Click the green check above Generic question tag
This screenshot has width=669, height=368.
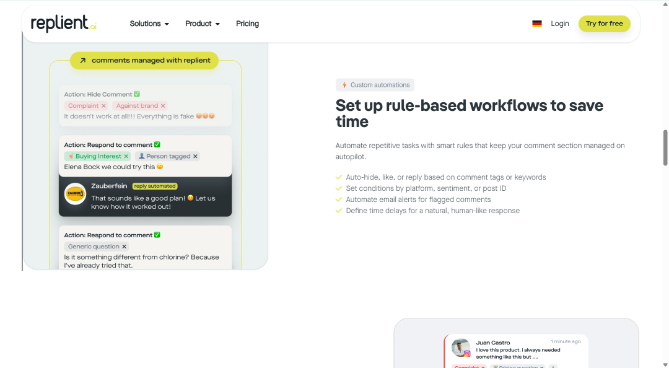point(157,235)
